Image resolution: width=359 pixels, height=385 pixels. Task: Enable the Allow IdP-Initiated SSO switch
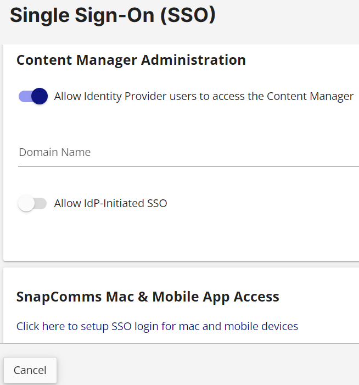point(32,203)
